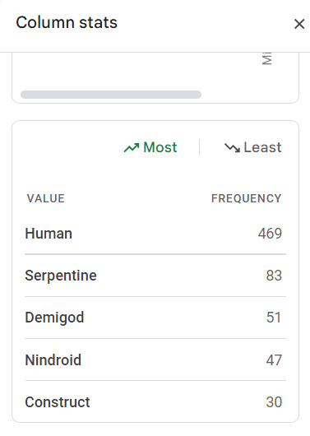
Task: Click the VALUE column header
Action: click(46, 198)
